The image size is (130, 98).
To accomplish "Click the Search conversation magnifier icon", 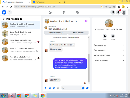I will coord(113,36).
